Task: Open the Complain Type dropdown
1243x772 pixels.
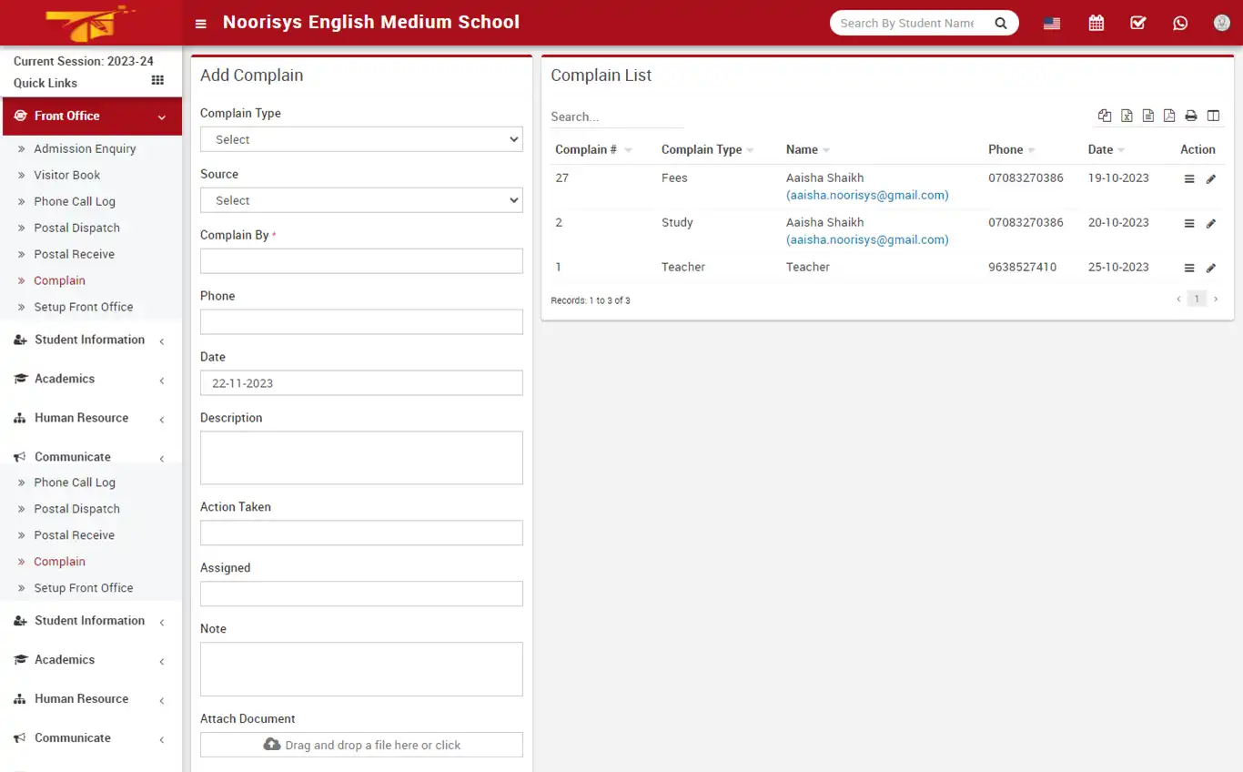Action: 361,138
